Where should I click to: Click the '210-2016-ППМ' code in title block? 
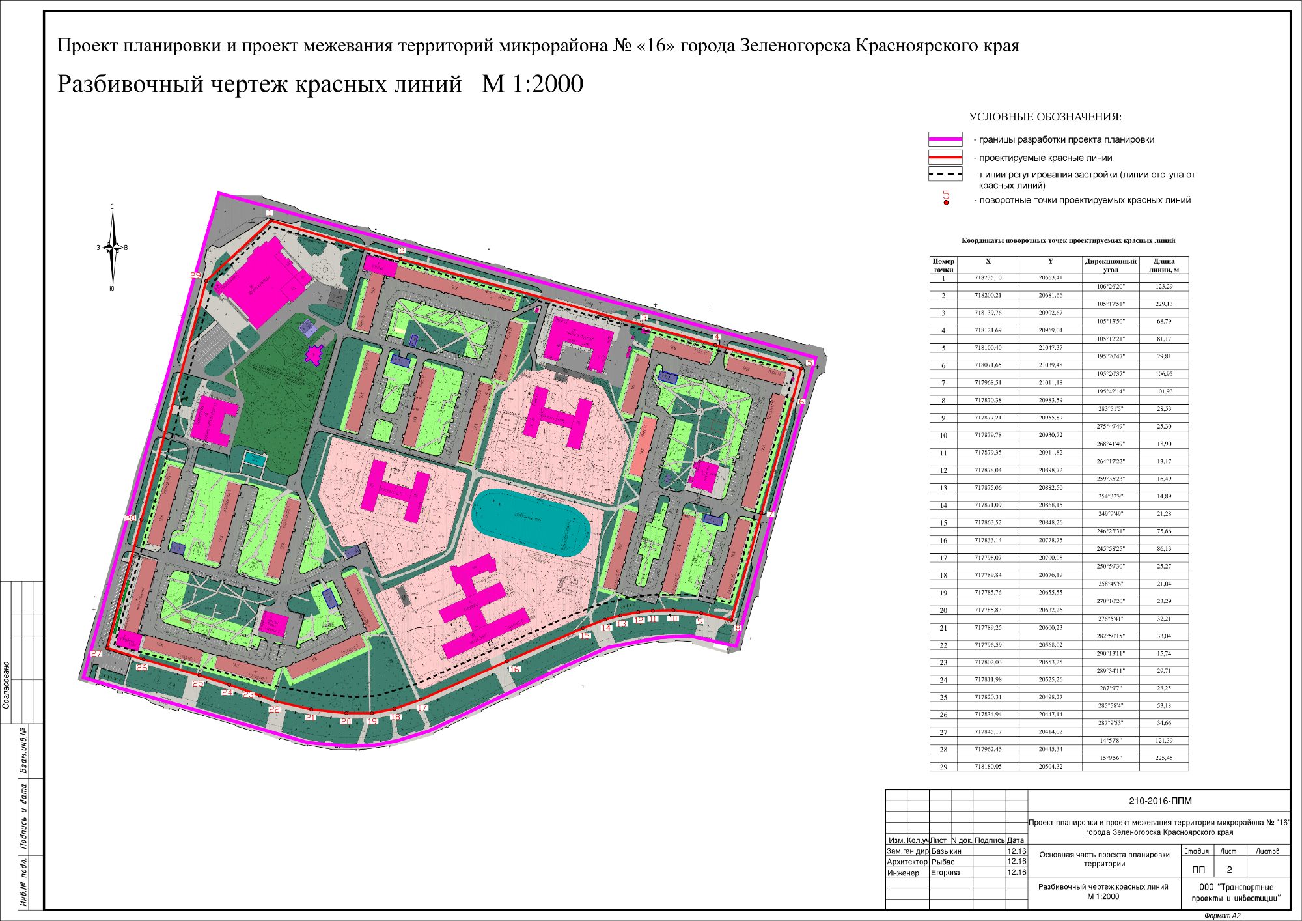1160,801
